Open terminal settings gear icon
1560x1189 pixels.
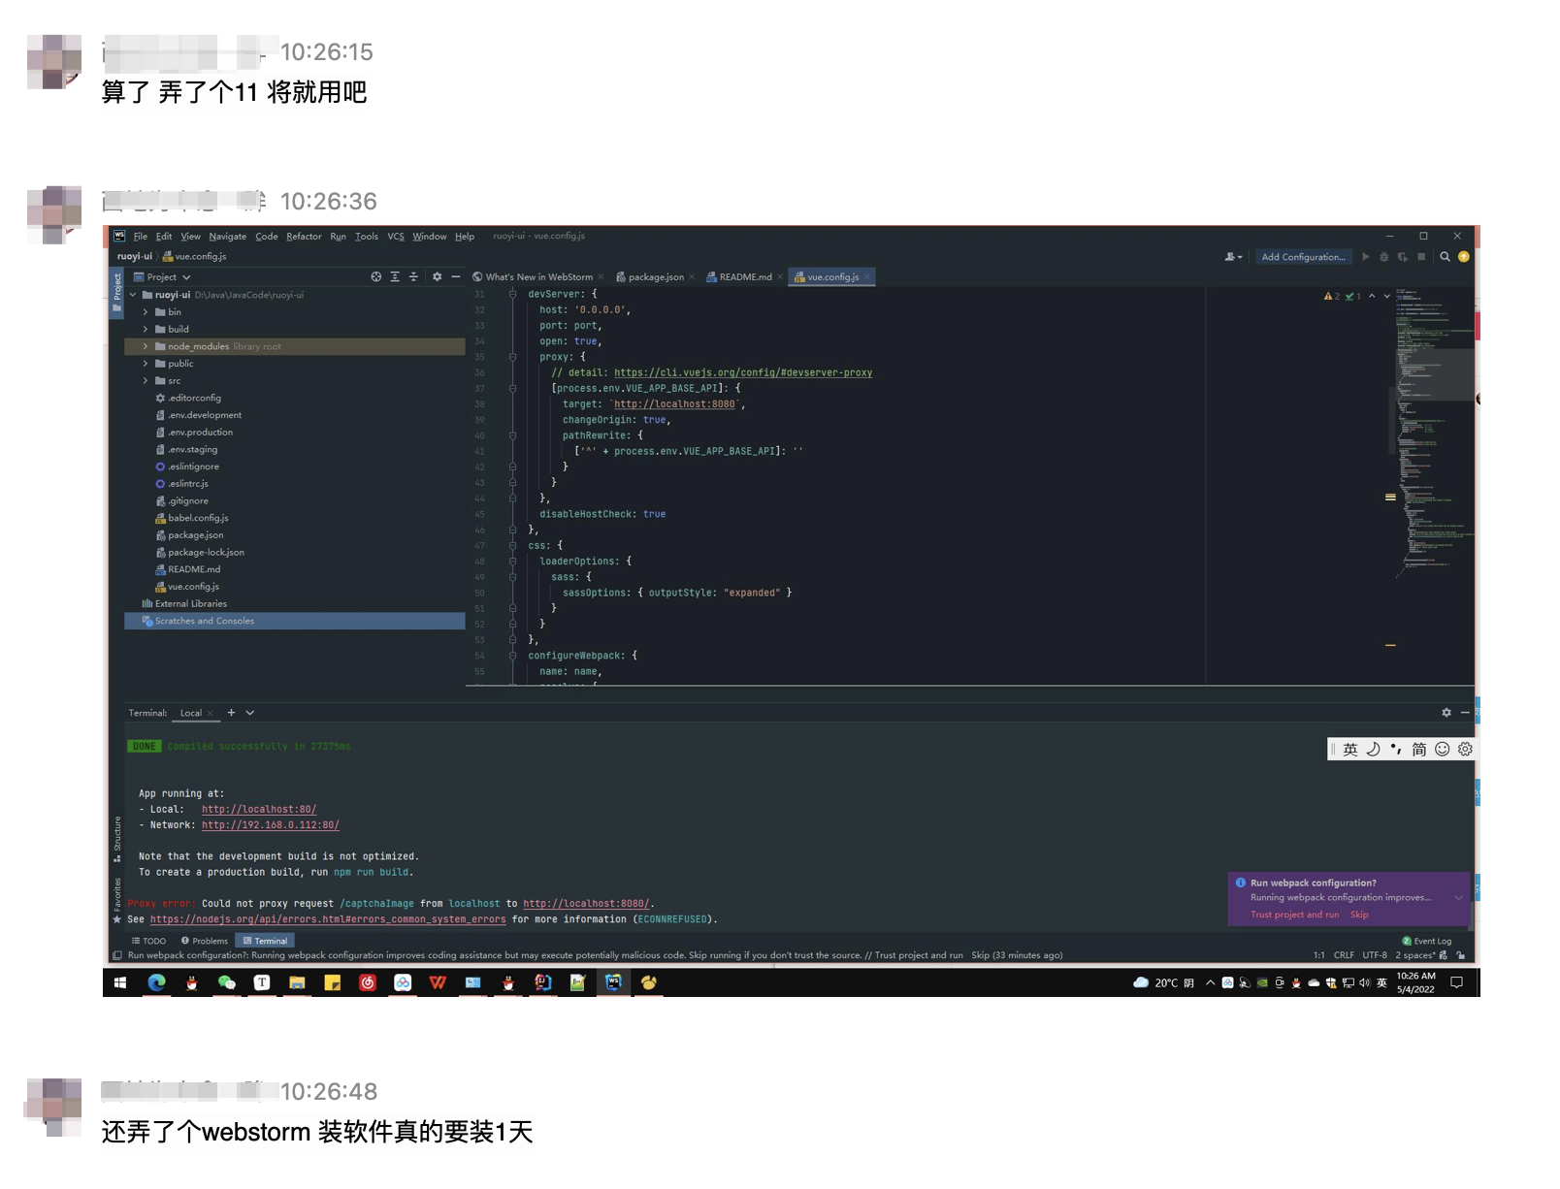pyautogui.click(x=1446, y=713)
